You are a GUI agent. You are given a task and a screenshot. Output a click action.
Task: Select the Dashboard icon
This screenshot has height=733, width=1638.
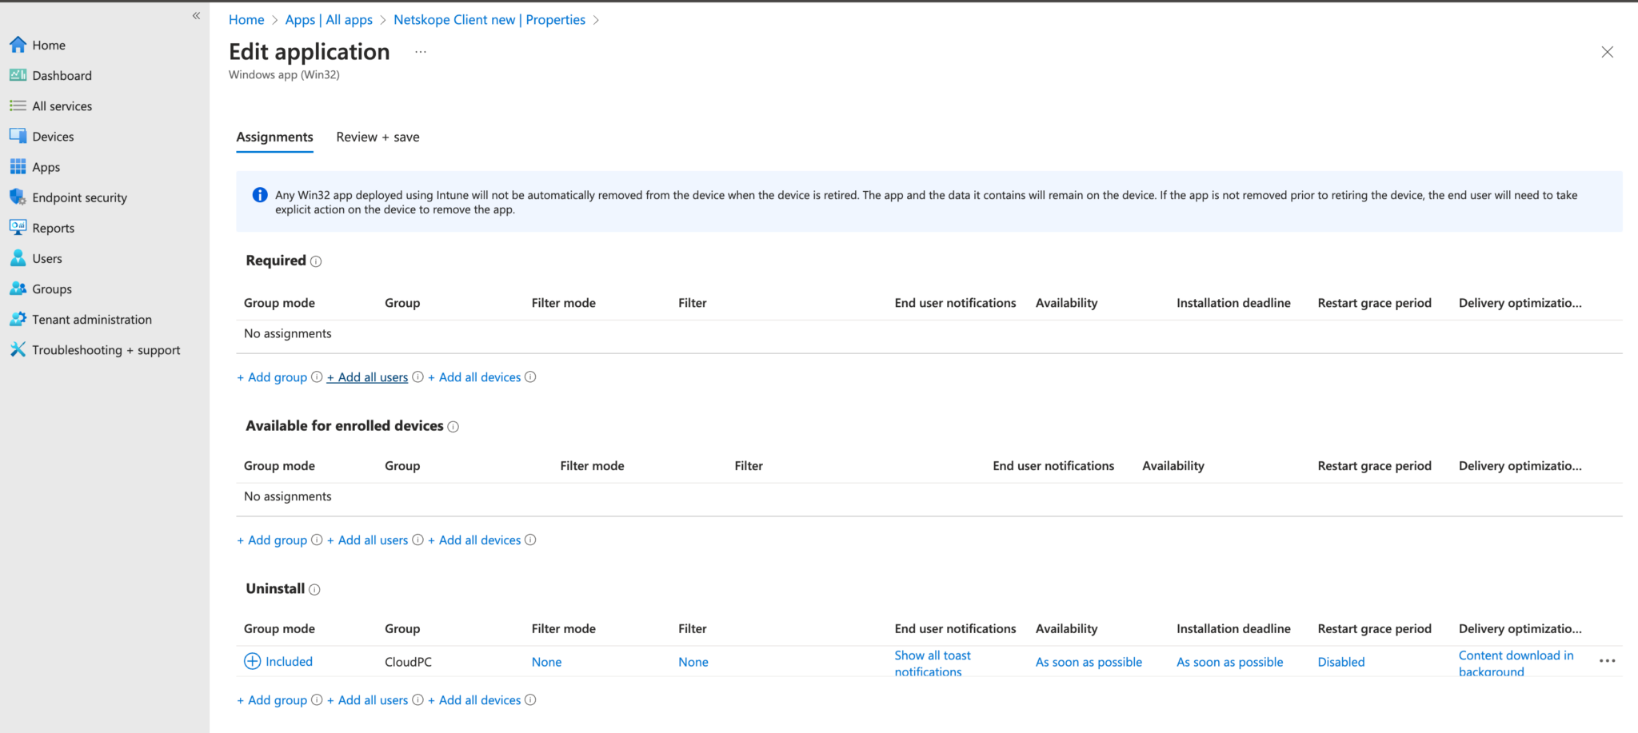coord(18,75)
